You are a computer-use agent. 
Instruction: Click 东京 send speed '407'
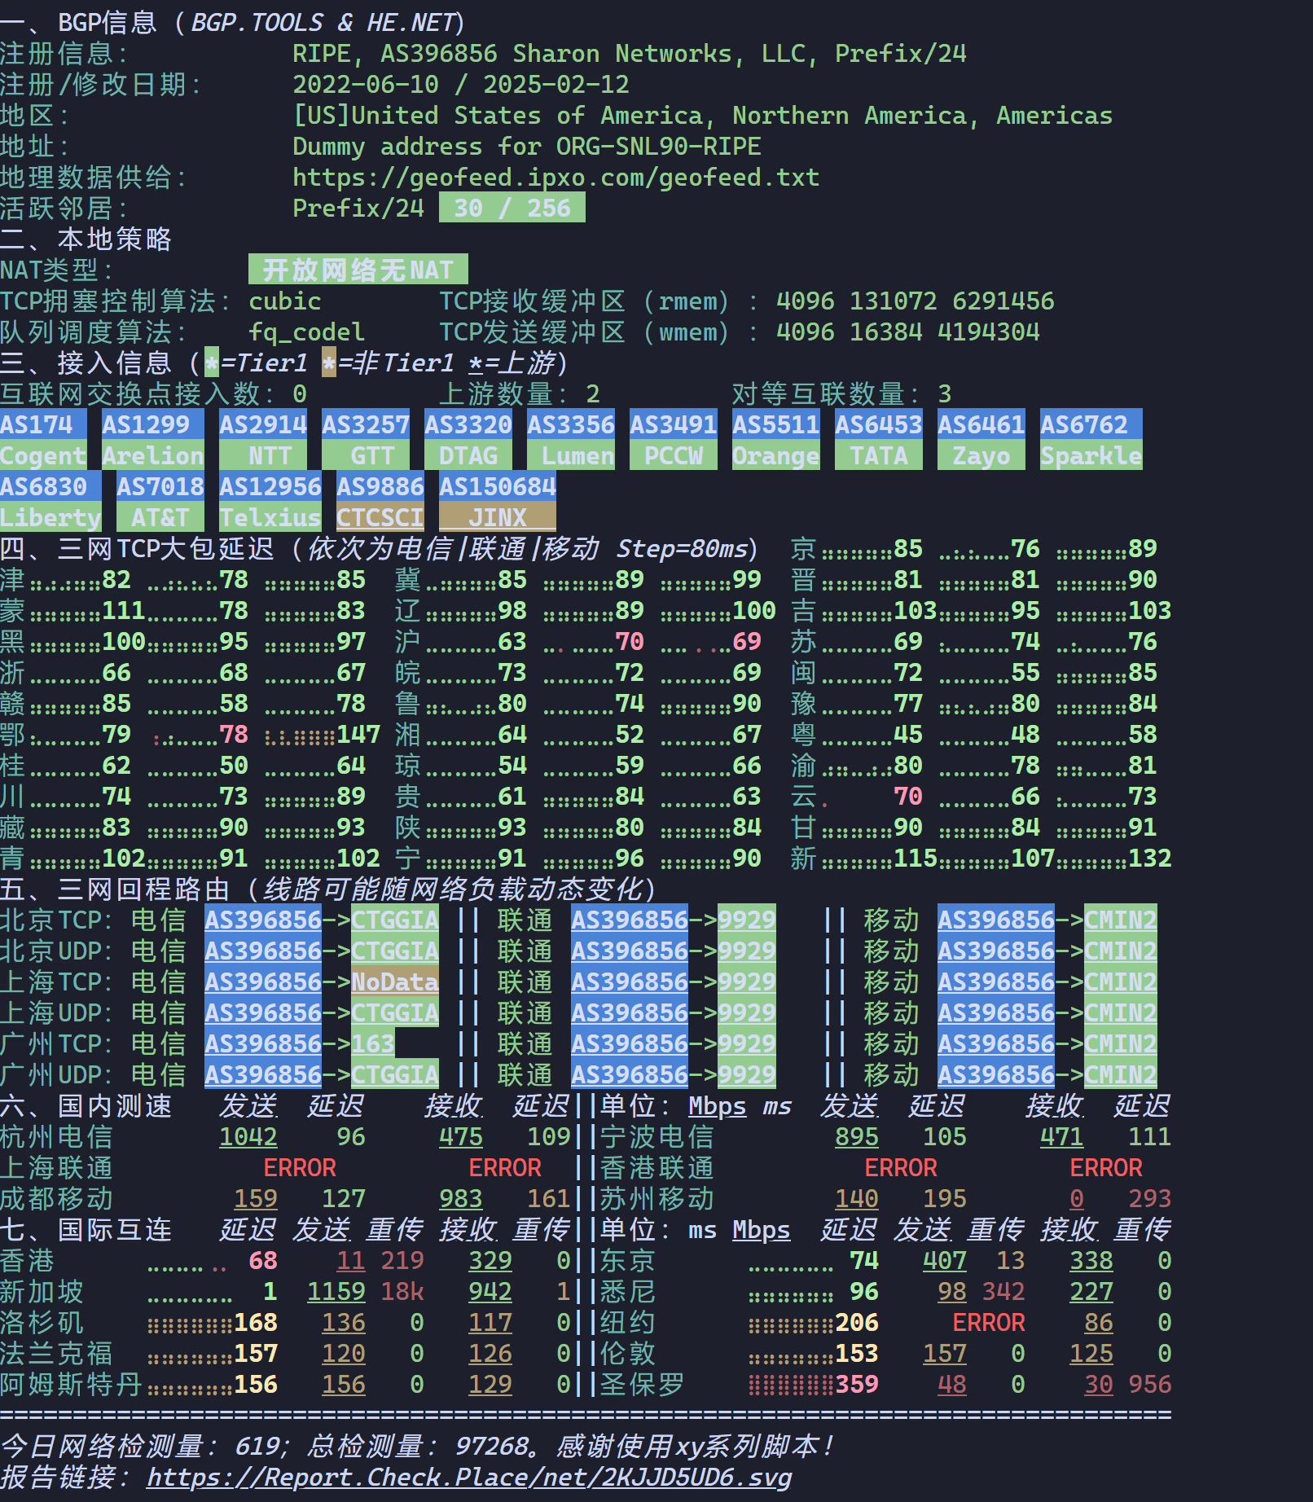coord(945,1261)
